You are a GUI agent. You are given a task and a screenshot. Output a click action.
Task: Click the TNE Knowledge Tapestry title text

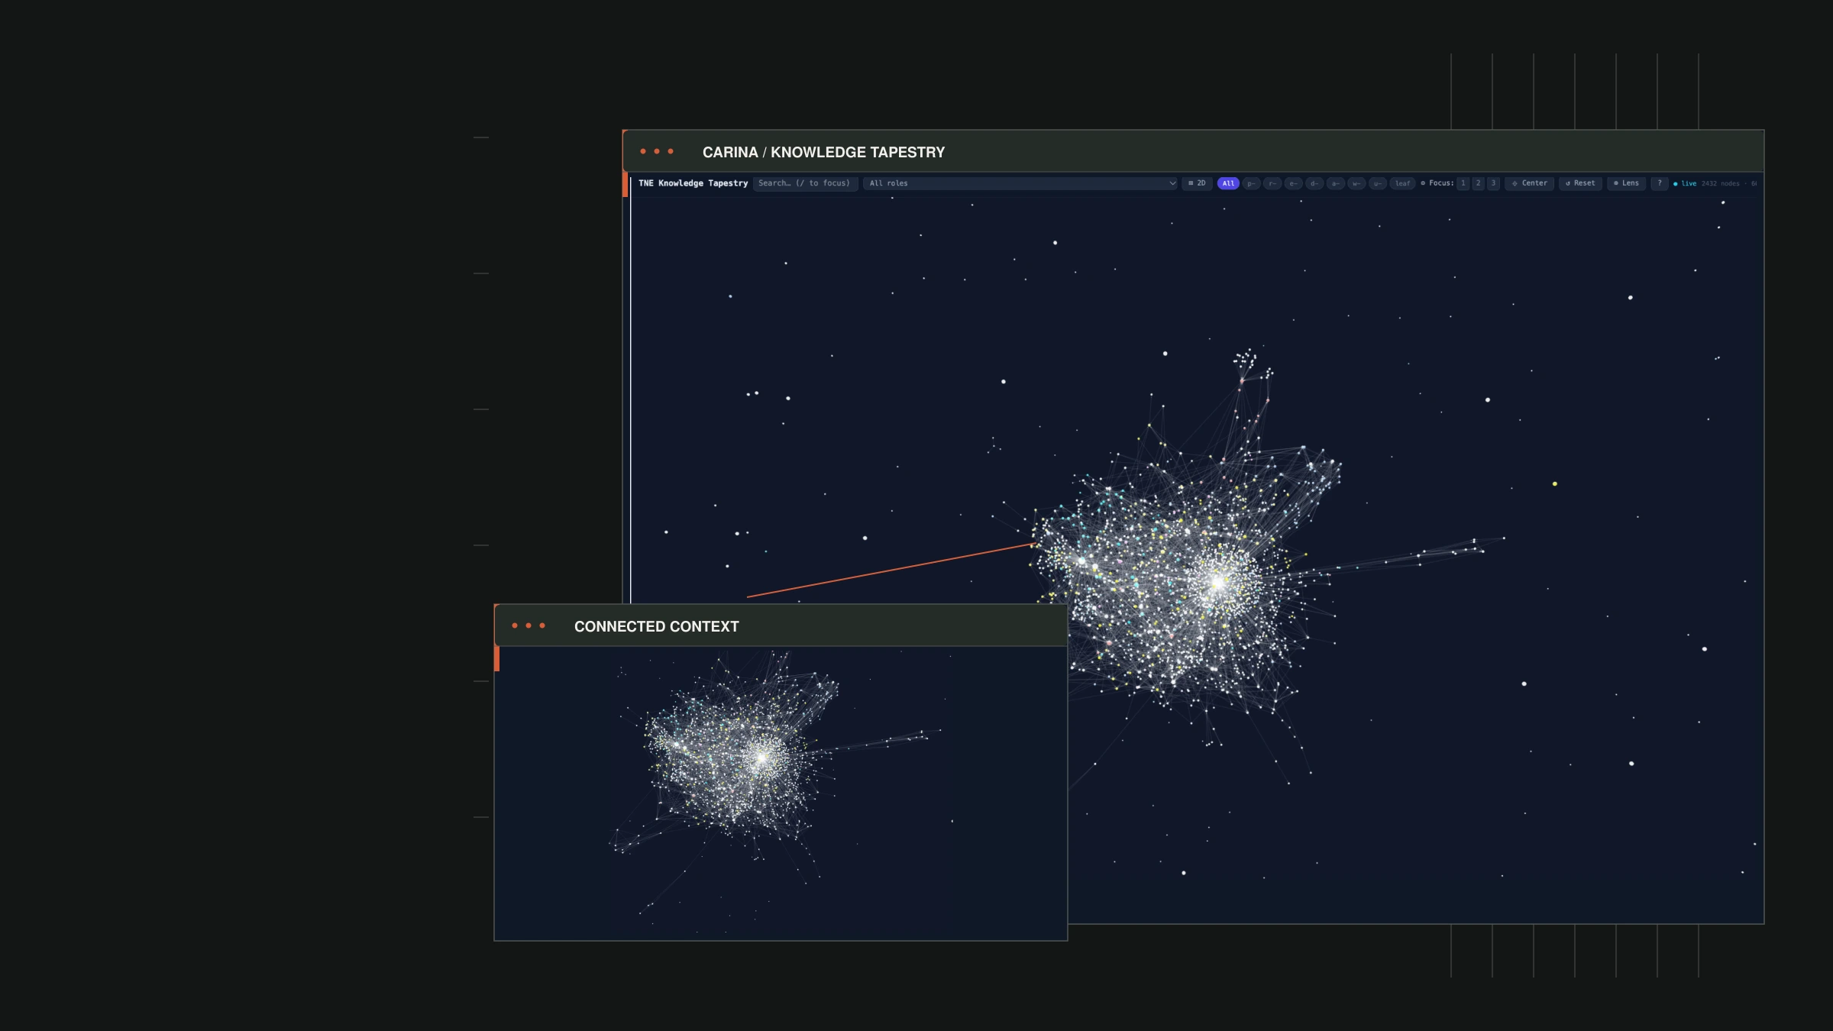(693, 183)
